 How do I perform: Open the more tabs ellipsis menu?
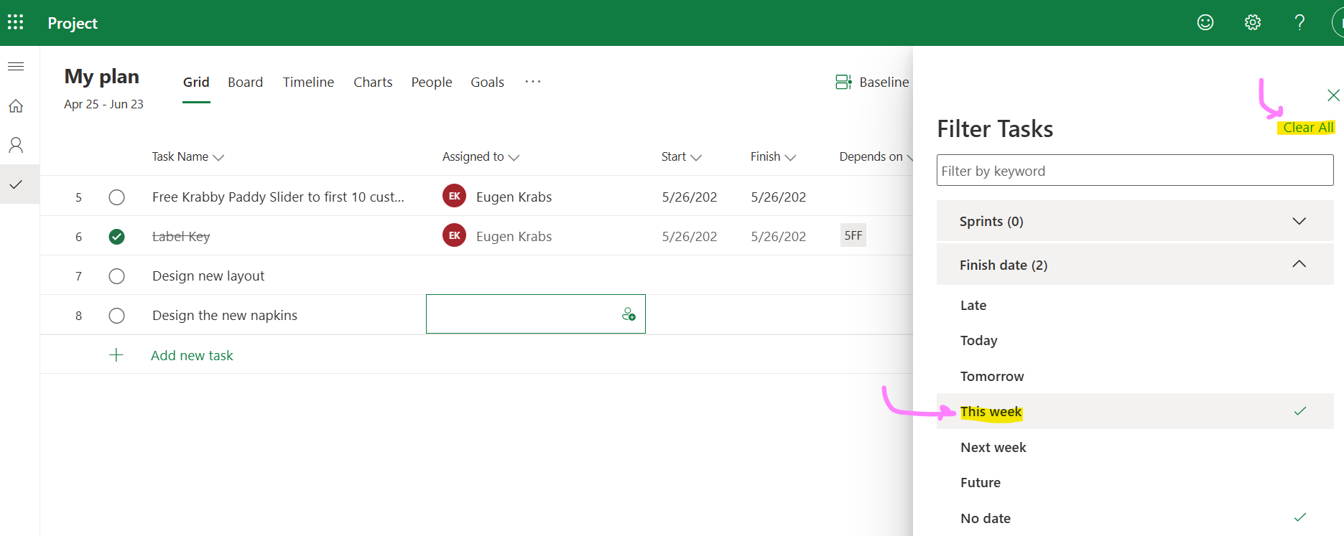533,82
